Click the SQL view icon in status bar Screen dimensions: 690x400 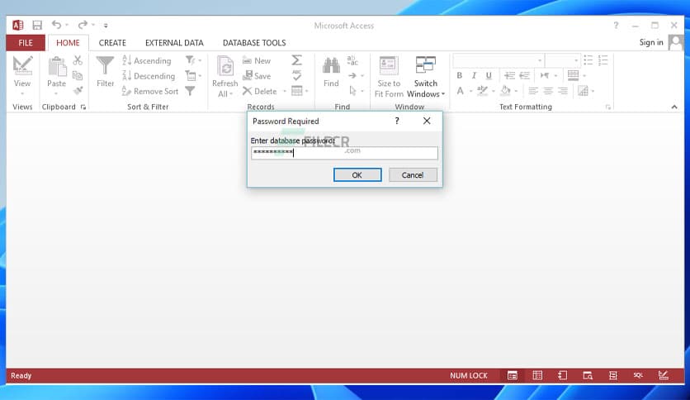[x=638, y=375]
